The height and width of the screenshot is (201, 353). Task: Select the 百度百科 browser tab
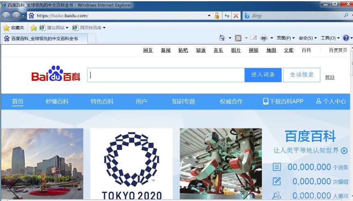coord(44,39)
